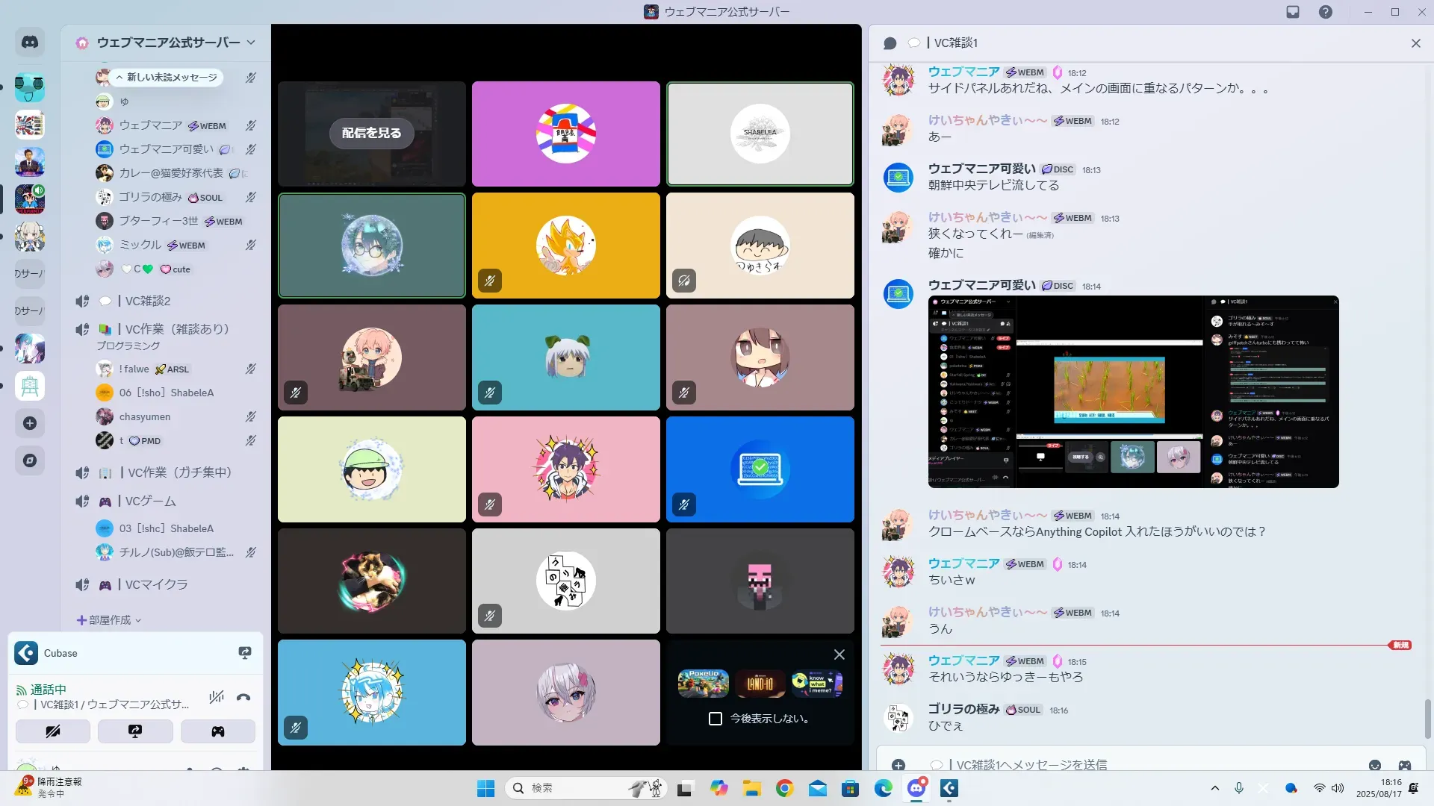This screenshot has height=806, width=1434.
Task: Check the 今後表示しない checkbox
Action: pyautogui.click(x=716, y=719)
